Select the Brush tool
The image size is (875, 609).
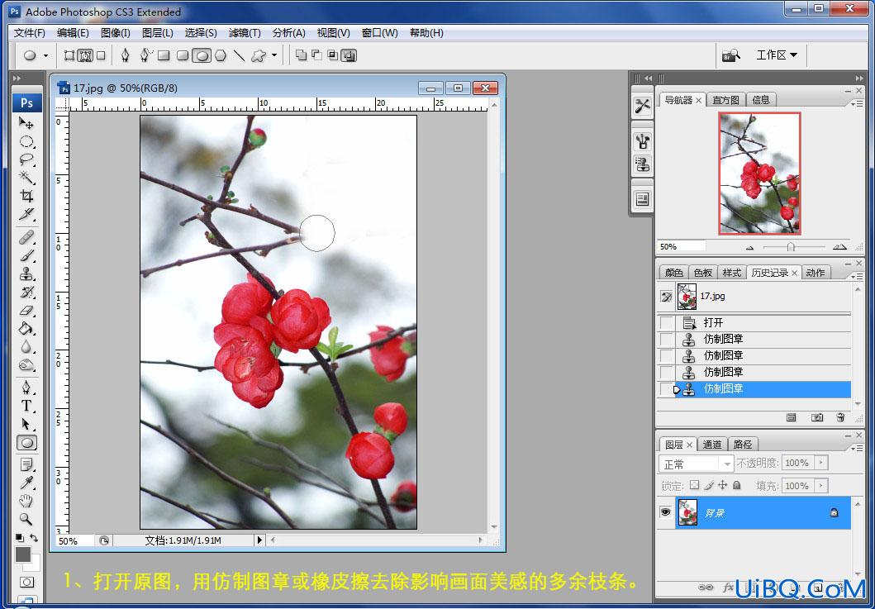point(26,255)
